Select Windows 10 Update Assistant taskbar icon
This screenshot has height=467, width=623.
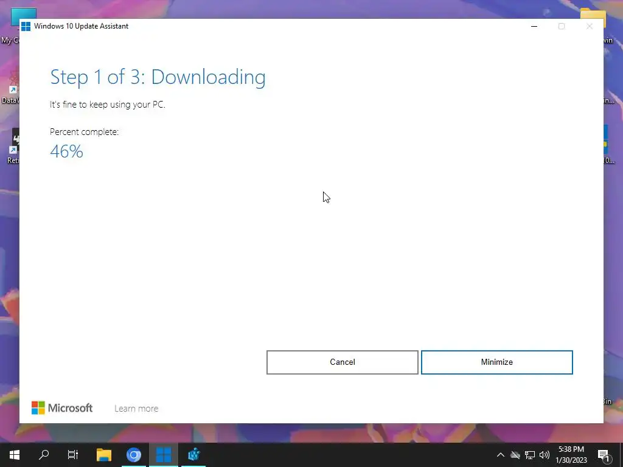coord(163,455)
